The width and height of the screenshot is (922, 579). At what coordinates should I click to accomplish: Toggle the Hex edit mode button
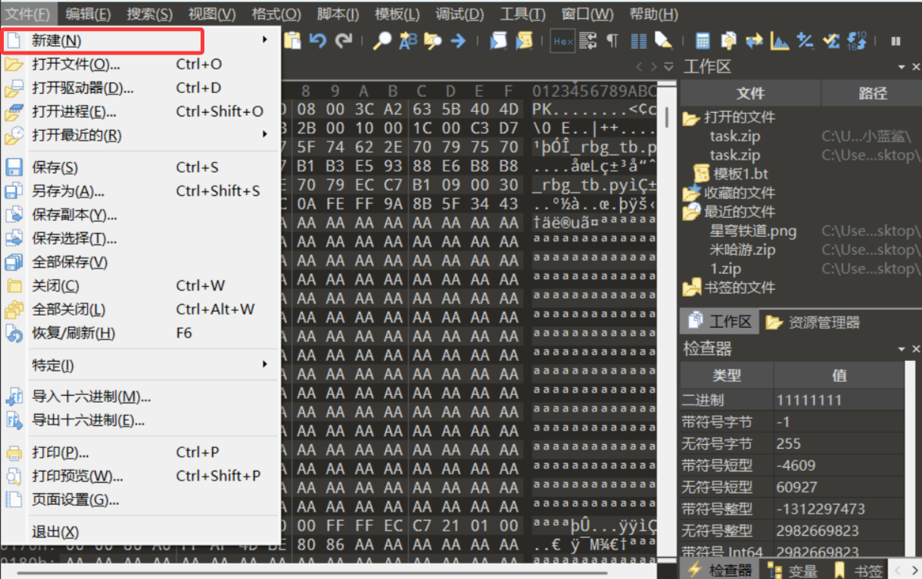pyautogui.click(x=562, y=41)
